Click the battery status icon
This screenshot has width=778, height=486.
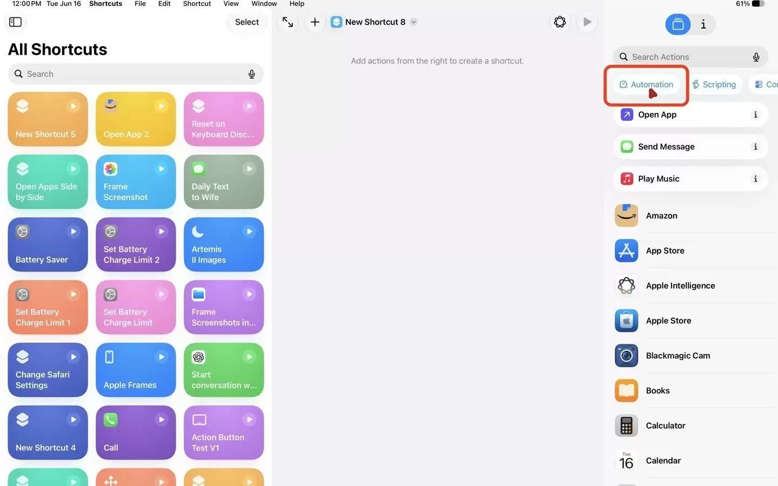tap(758, 4)
